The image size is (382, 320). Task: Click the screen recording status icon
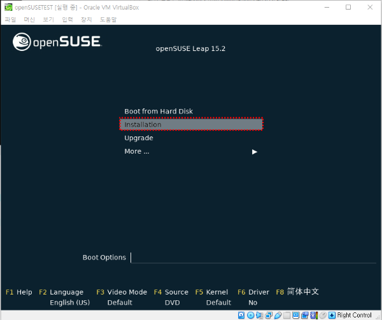click(x=305, y=315)
